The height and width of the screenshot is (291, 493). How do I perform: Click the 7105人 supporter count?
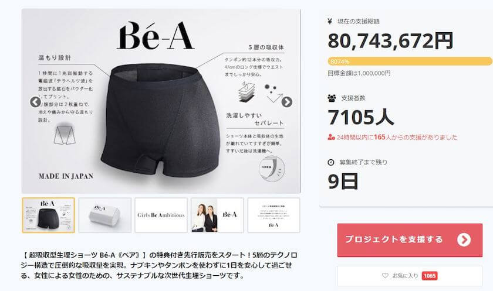(x=360, y=117)
